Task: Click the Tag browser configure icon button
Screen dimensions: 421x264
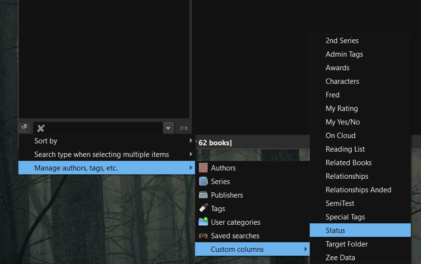Action: tap(24, 128)
